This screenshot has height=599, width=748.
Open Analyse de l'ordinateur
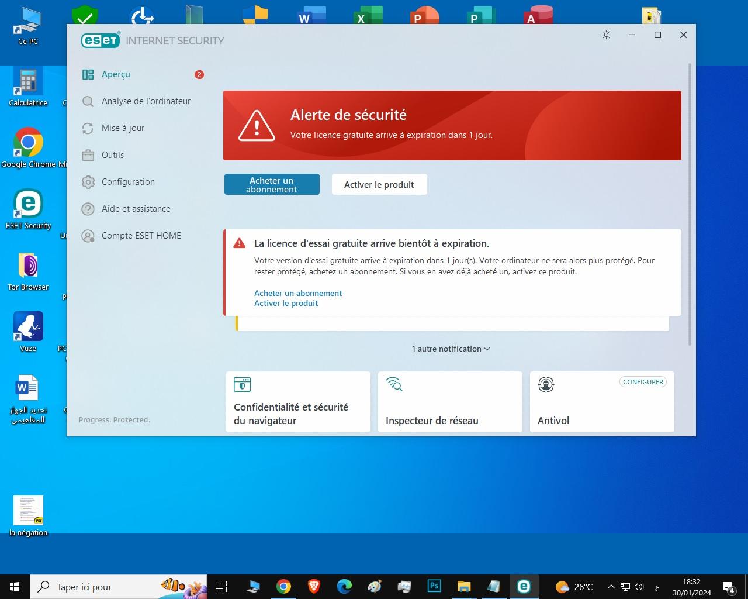point(146,101)
